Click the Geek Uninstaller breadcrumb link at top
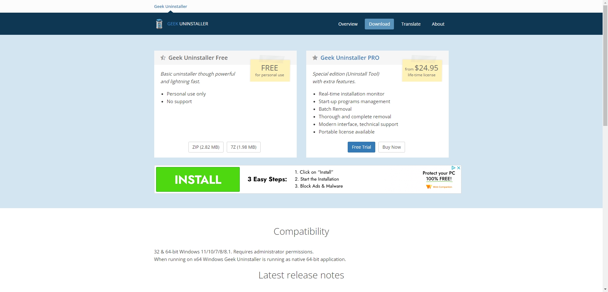The height and width of the screenshot is (292, 608). pos(170,6)
